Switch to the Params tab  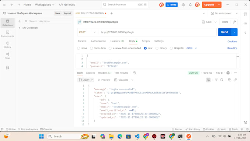(82, 41)
